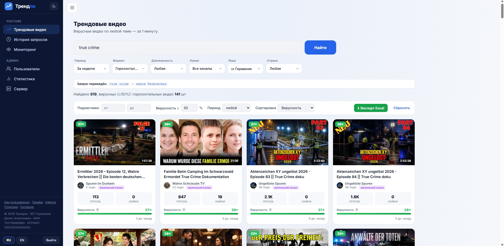Click the Сервер server icon
This screenshot has height=246, width=504.
(x=9, y=89)
